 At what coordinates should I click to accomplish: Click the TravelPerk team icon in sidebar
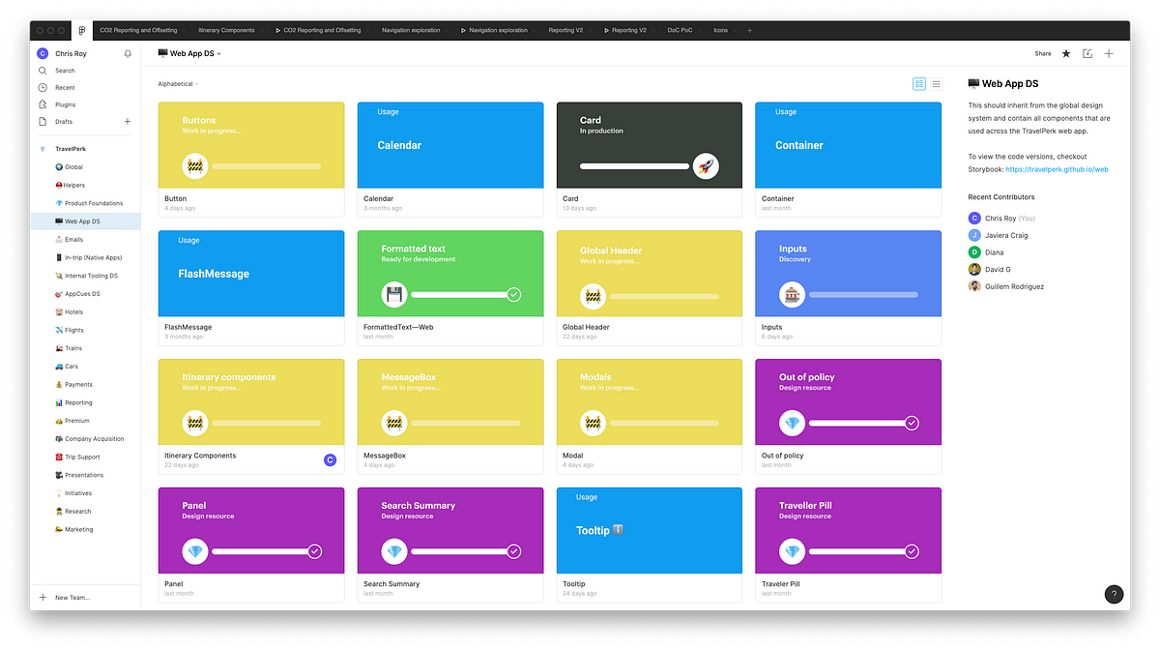click(x=43, y=149)
